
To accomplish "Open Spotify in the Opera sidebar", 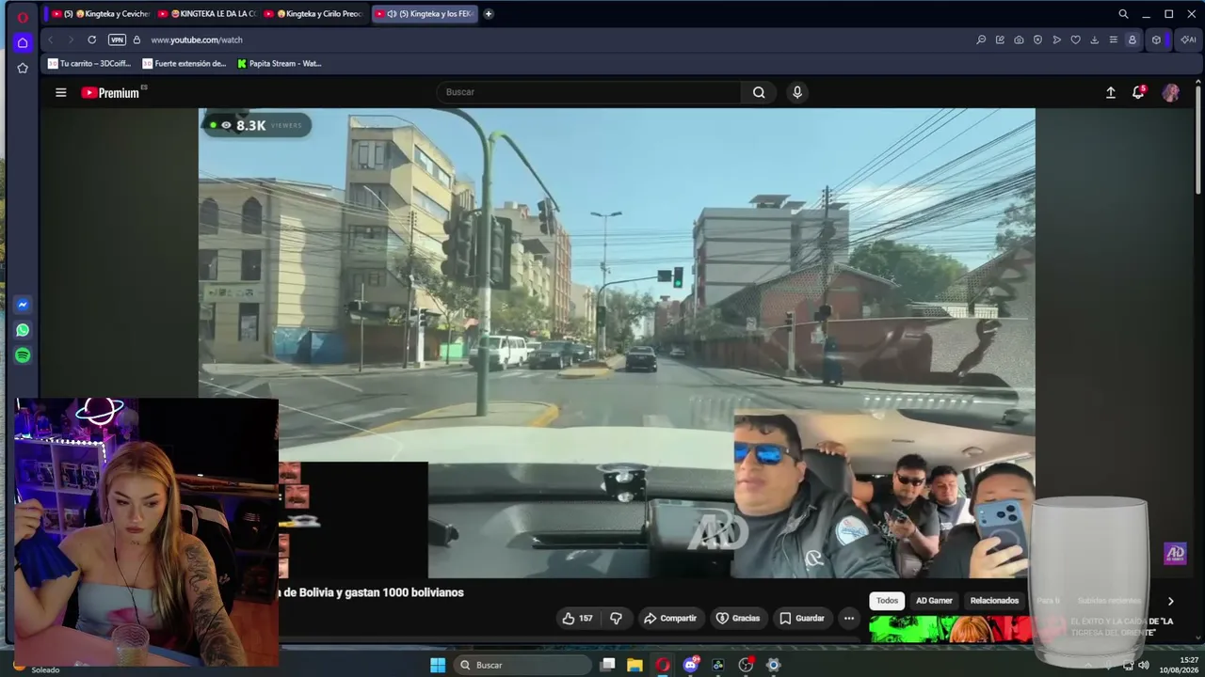I will [23, 355].
